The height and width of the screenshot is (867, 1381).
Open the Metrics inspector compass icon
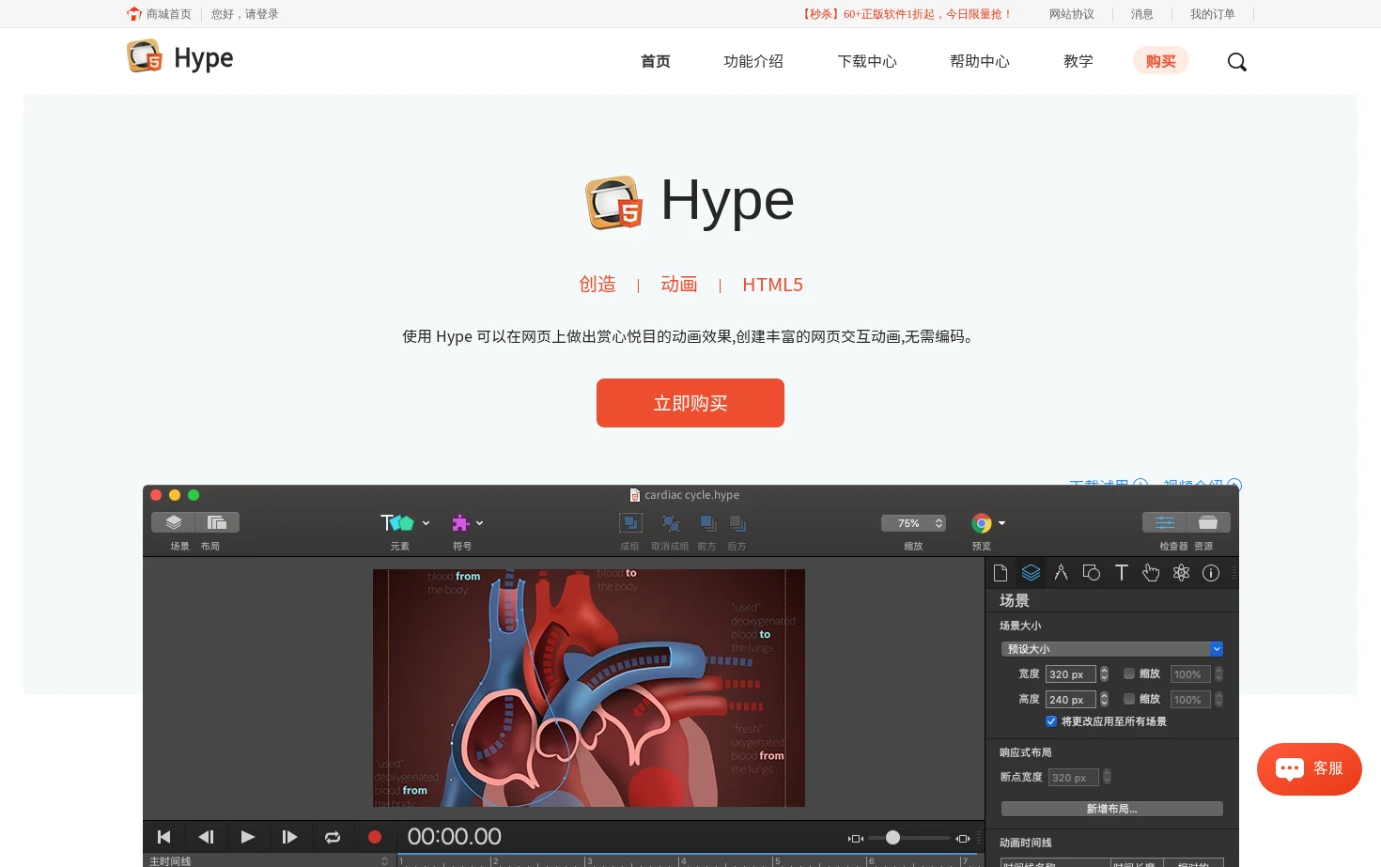pyautogui.click(x=1061, y=573)
